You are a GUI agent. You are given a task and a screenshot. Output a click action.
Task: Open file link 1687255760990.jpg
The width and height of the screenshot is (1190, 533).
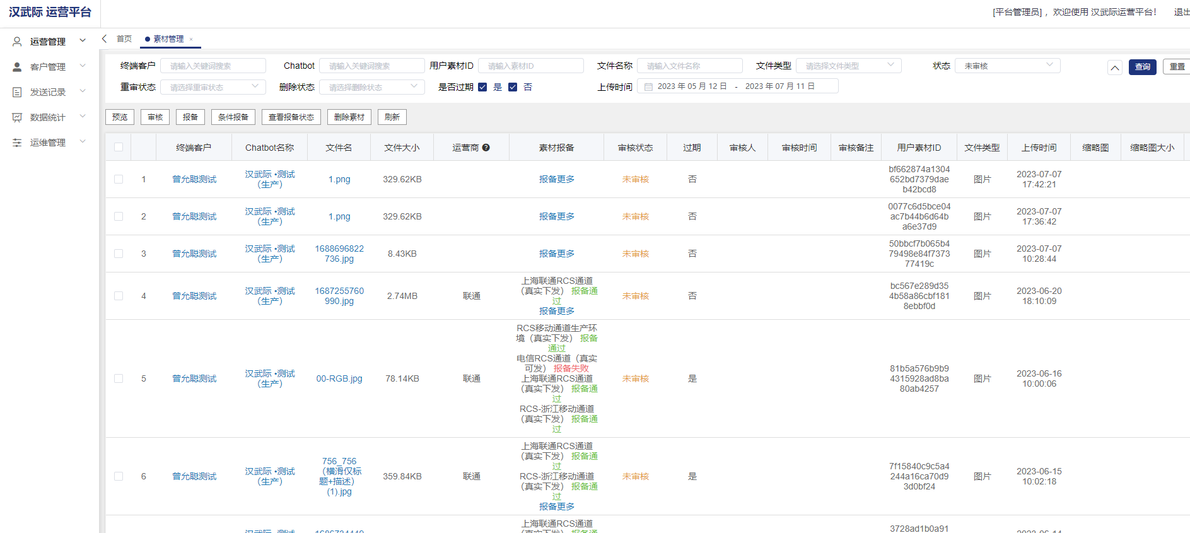coord(339,296)
